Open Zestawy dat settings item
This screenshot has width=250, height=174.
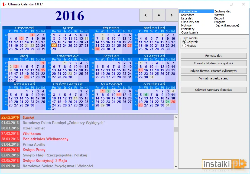tap(222, 11)
